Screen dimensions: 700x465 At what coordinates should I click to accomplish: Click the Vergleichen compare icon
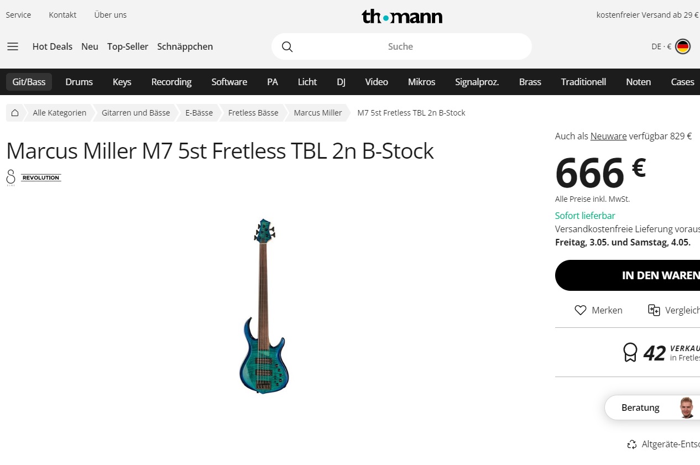[654, 310]
